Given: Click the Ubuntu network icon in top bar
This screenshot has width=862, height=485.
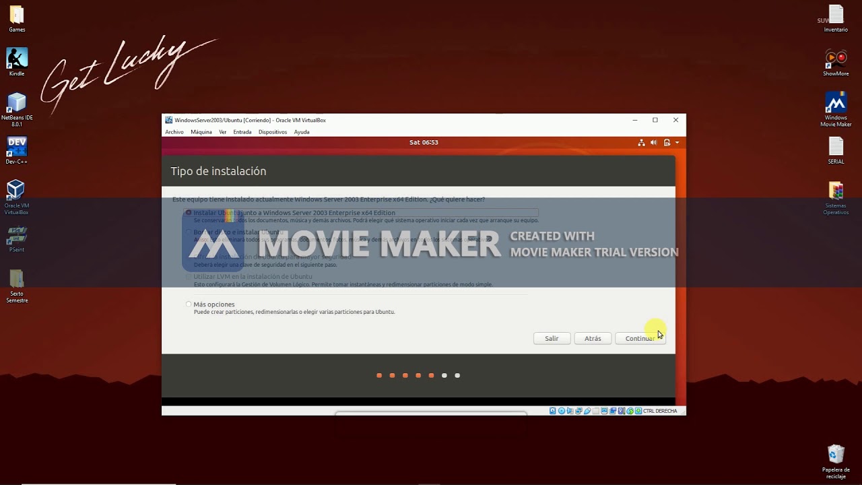Looking at the screenshot, I should click(x=642, y=143).
